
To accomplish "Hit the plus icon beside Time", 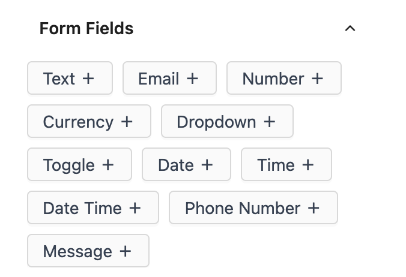I will pos(308,165).
